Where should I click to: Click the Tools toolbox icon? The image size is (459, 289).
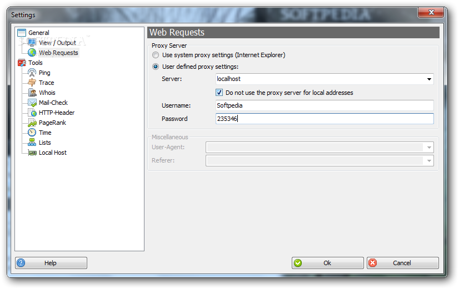pos(22,63)
